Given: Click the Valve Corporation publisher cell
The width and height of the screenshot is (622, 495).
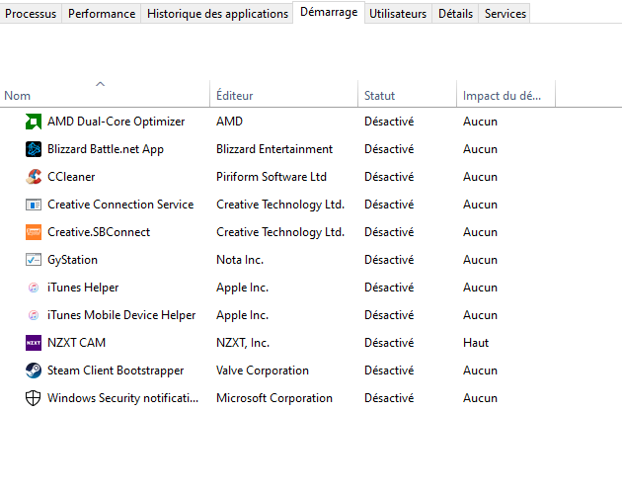Looking at the screenshot, I should coord(263,371).
